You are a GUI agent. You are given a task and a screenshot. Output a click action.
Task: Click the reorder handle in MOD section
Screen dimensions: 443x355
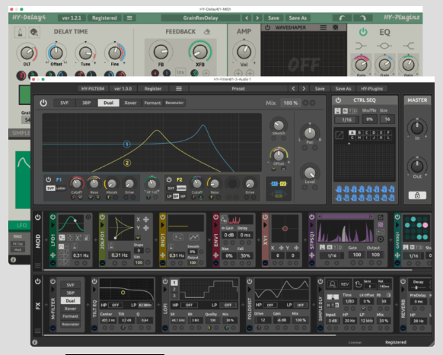click(x=37, y=265)
